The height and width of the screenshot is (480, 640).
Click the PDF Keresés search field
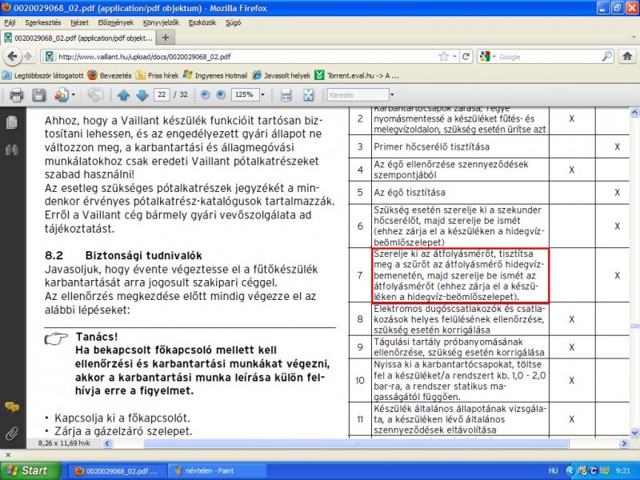pyautogui.click(x=358, y=94)
